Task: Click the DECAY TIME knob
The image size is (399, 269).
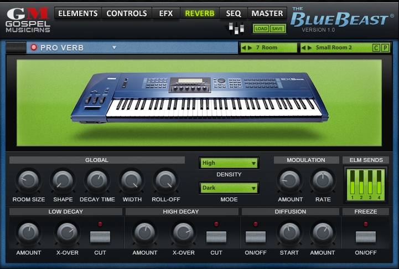Action: click(x=97, y=180)
